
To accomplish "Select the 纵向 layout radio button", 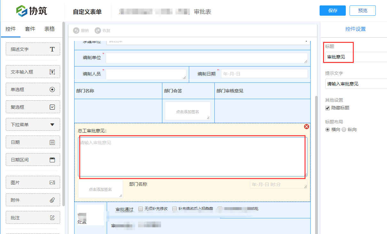I will coord(344,129).
